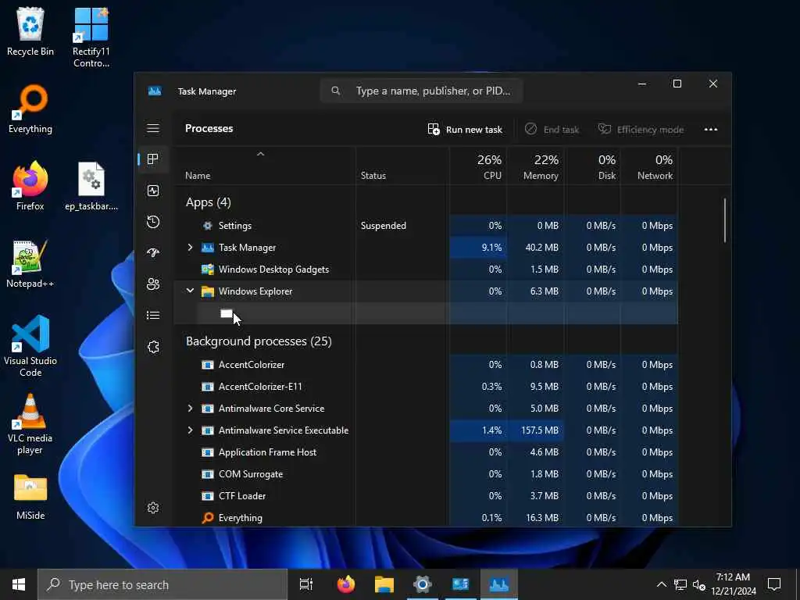The height and width of the screenshot is (600, 800).
Task: Open the clock and date in taskbar
Action: point(733,584)
